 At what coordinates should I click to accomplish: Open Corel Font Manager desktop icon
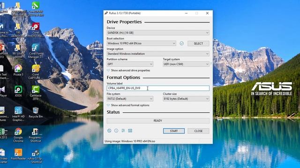(36, 51)
